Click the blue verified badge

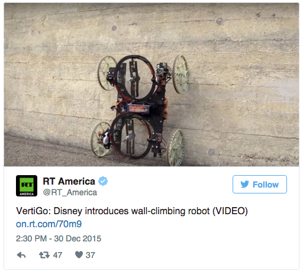click(x=103, y=181)
